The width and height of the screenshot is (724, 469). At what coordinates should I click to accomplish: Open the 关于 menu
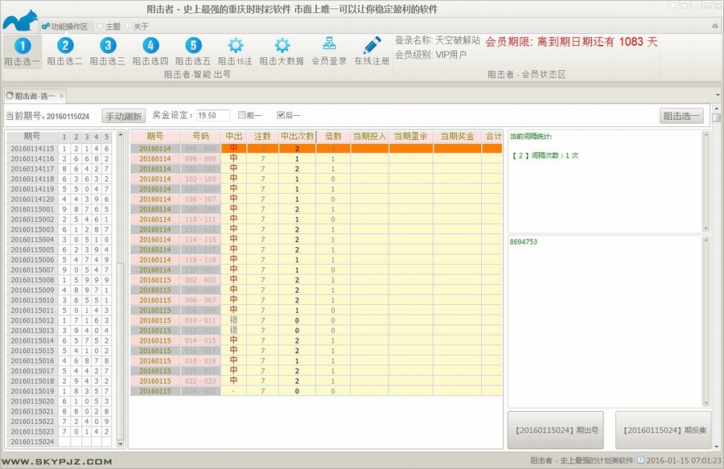click(x=141, y=26)
